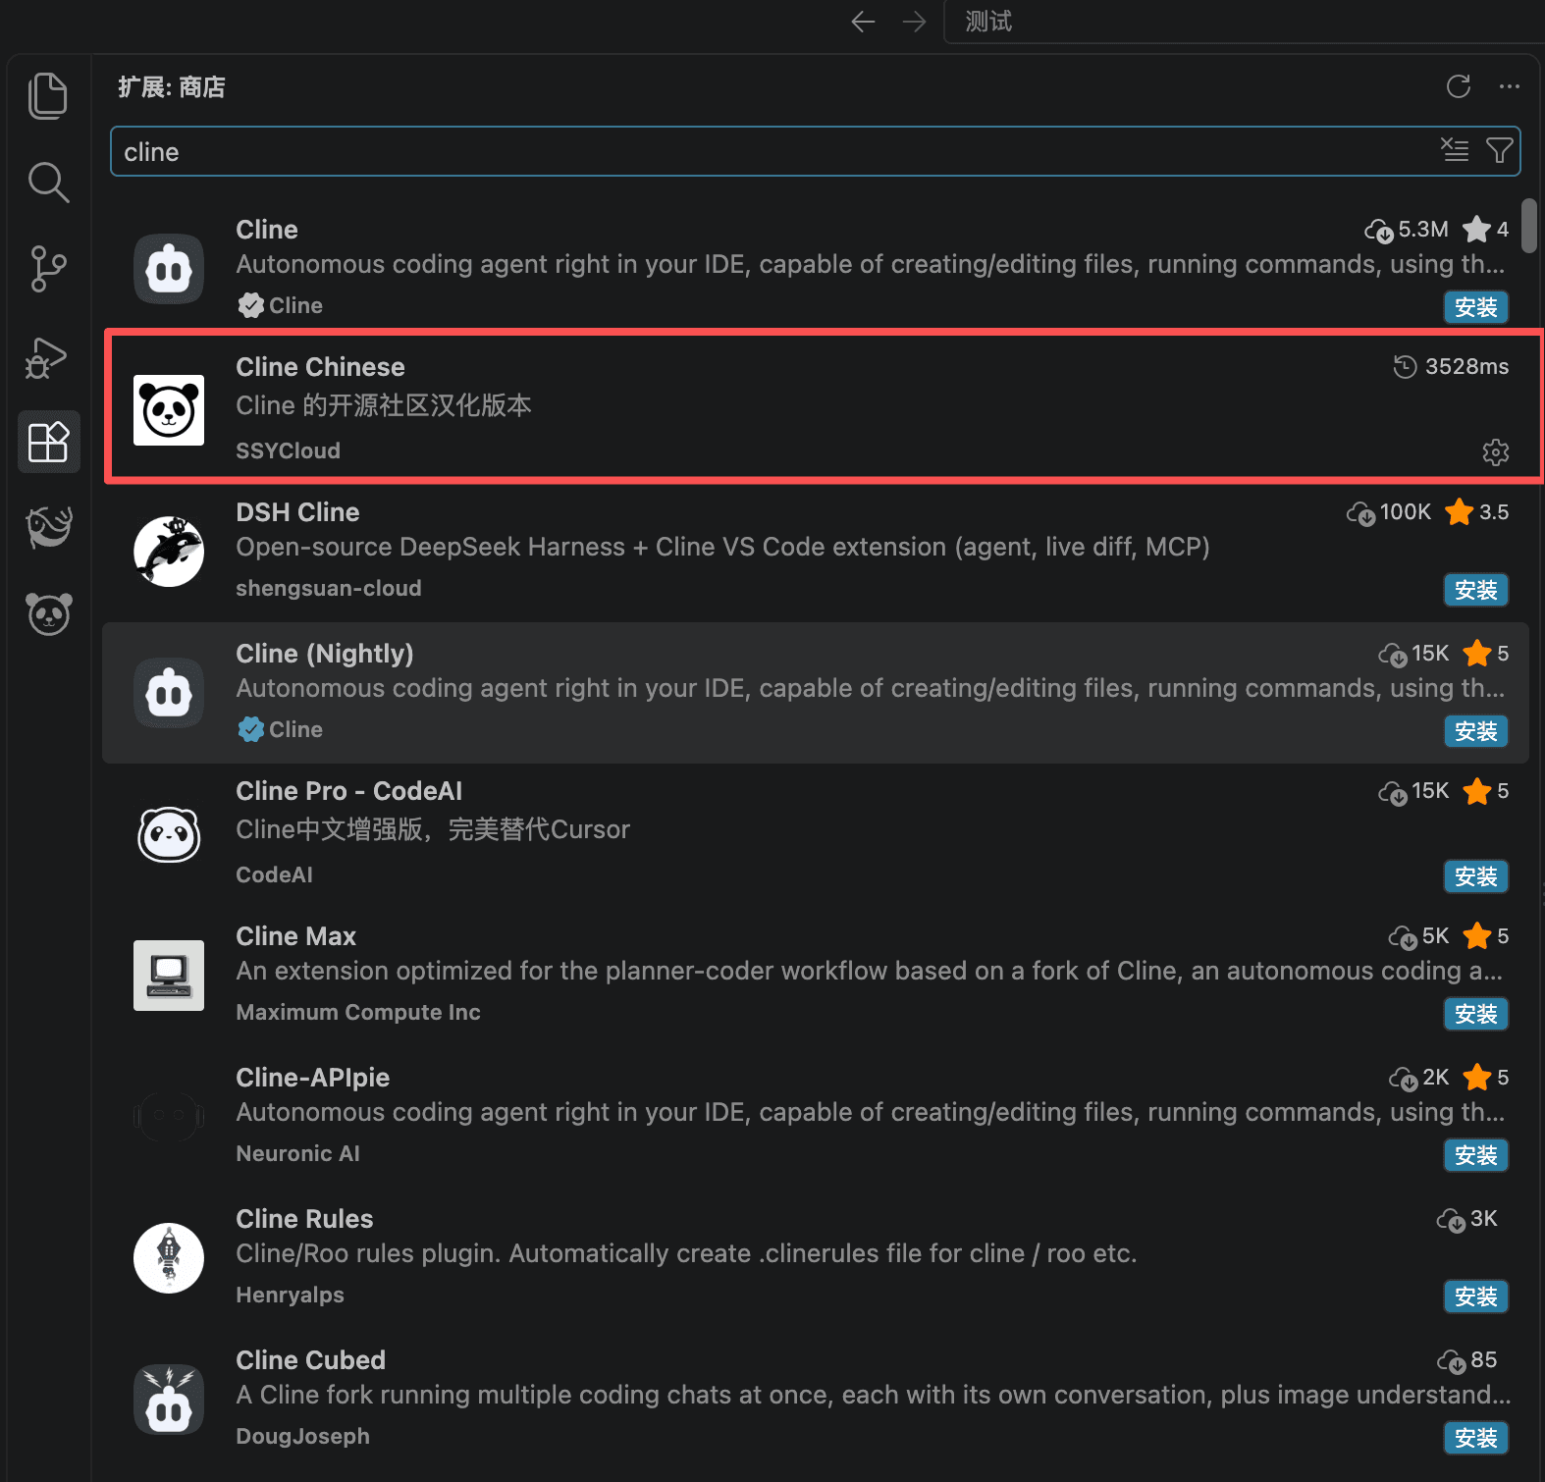Click the Cline Pro - CodeAI panda logo
This screenshot has width=1545, height=1482.
tap(169, 834)
